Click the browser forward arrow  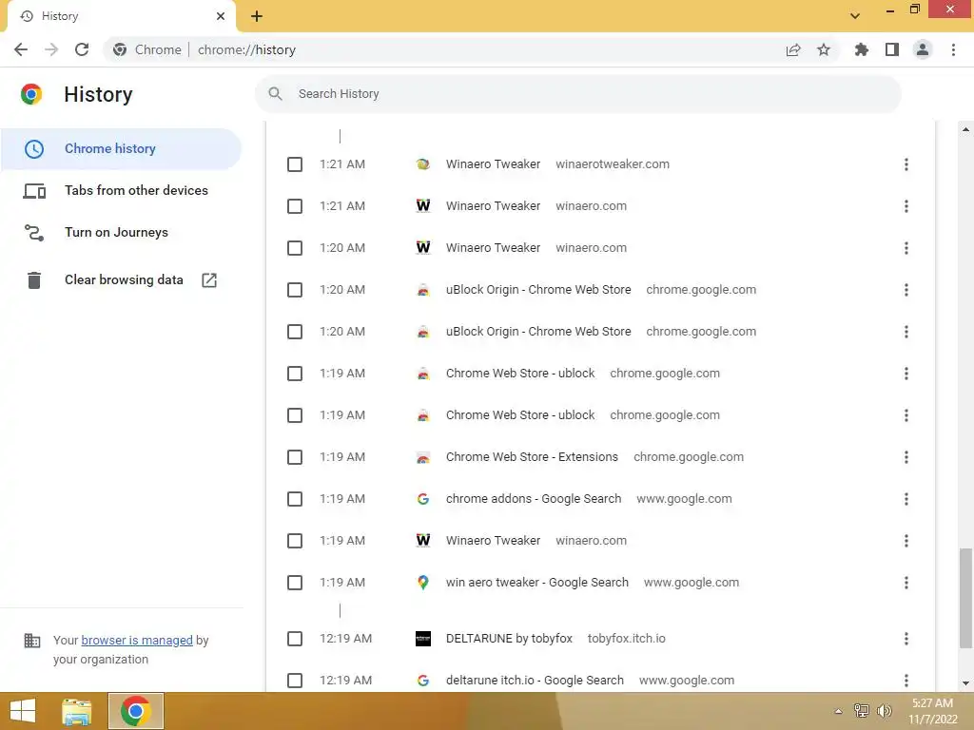coord(51,49)
